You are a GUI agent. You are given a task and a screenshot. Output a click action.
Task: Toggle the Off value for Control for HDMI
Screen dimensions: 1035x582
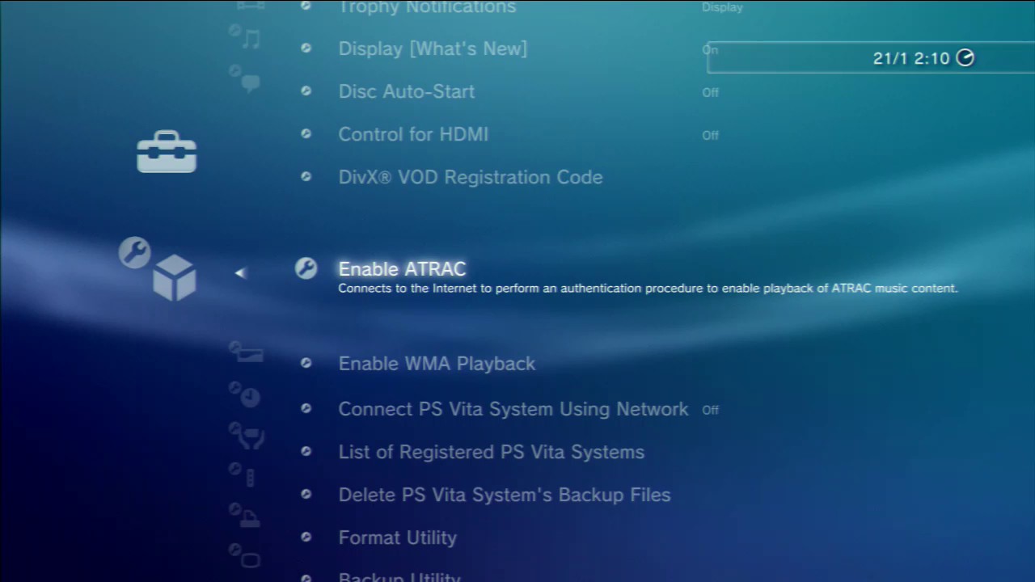click(x=710, y=135)
